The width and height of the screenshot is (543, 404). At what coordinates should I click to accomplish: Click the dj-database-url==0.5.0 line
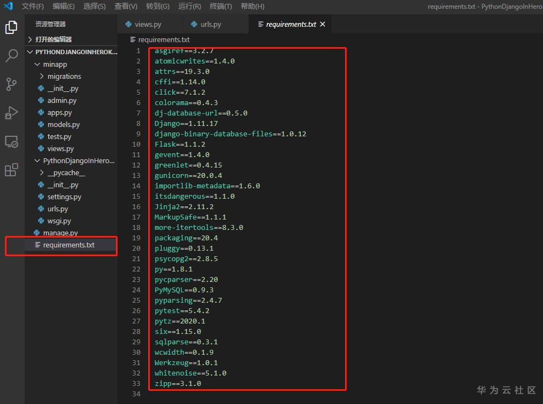201,113
